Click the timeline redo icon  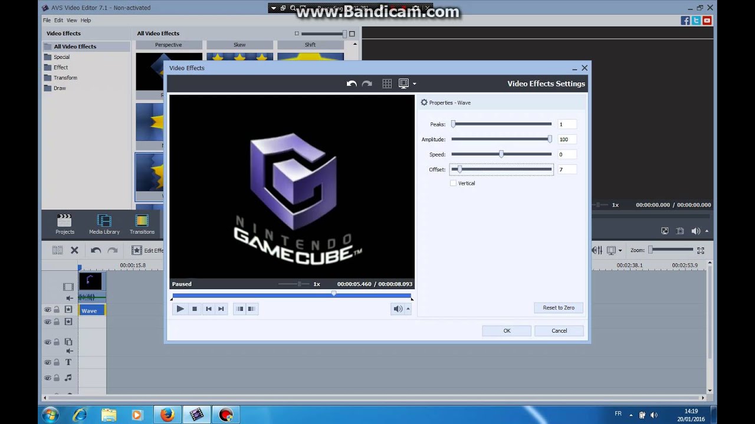coord(113,250)
